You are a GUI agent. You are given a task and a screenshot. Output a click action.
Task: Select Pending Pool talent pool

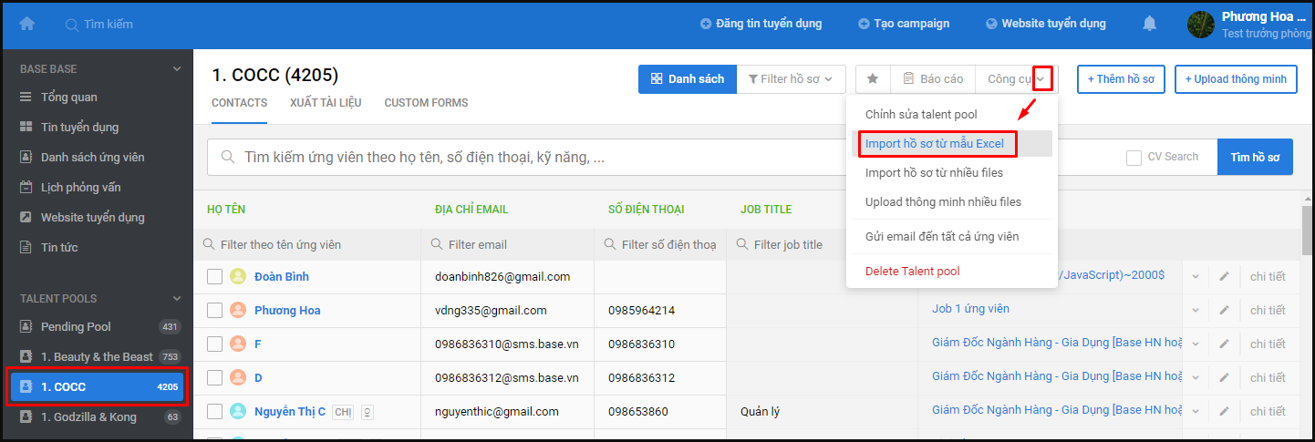pyautogui.click(x=97, y=327)
